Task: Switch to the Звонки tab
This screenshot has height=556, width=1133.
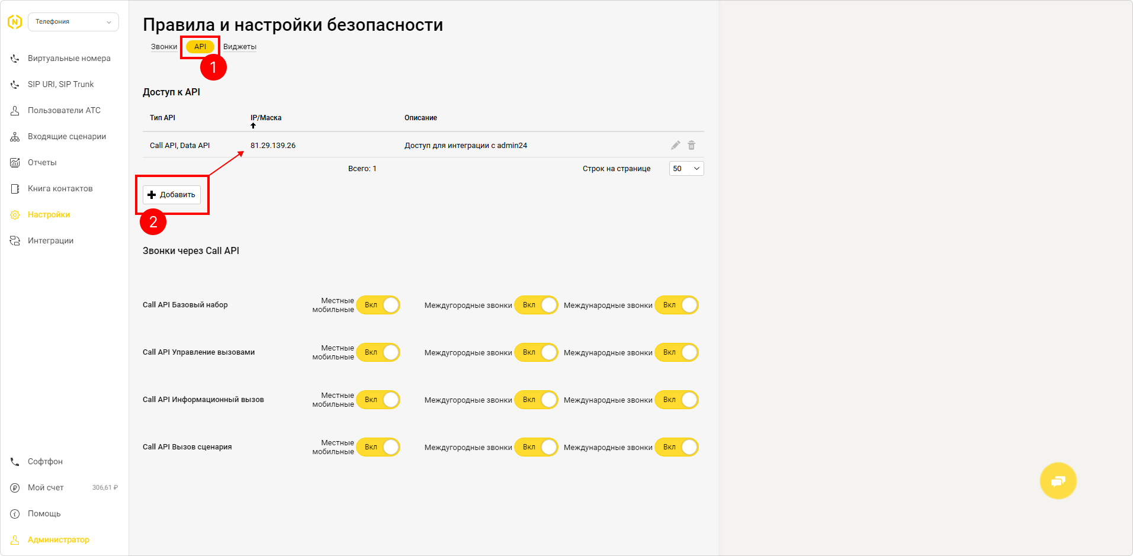Action: (164, 47)
